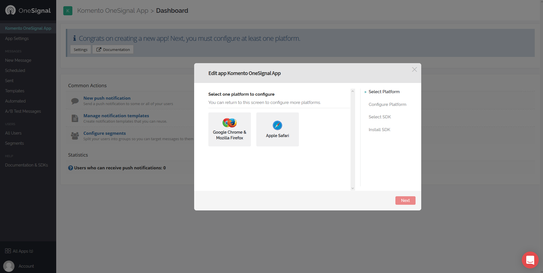Click the All Apps grid icon
The height and width of the screenshot is (273, 543).
[x=8, y=251]
